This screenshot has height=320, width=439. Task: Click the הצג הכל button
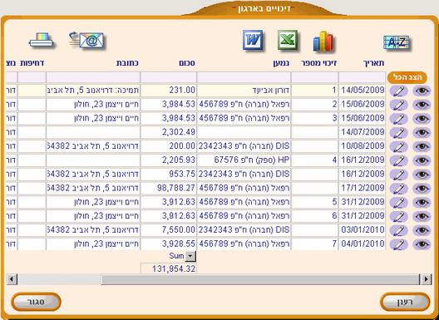click(x=407, y=77)
